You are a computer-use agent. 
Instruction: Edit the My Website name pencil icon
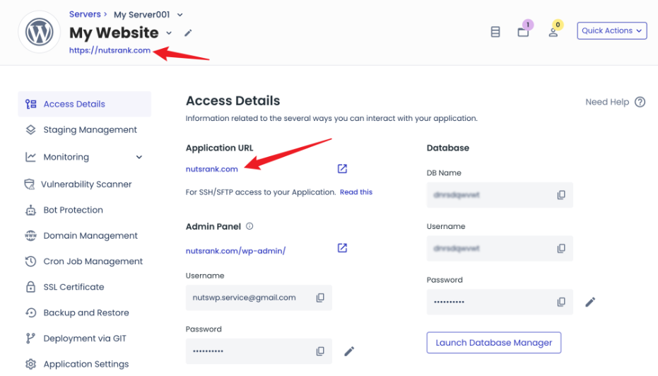coord(188,33)
